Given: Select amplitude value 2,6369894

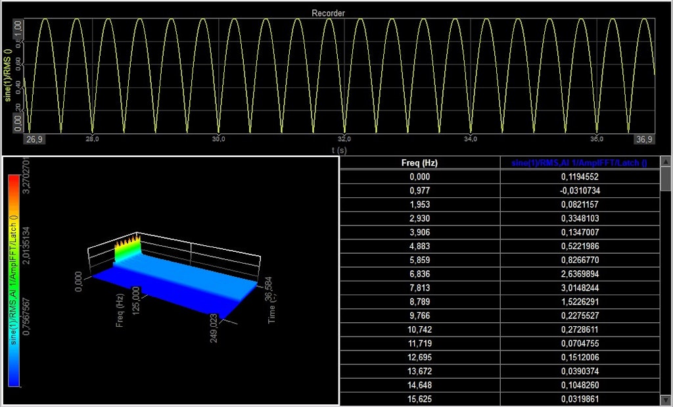Looking at the screenshot, I should pos(580,274).
